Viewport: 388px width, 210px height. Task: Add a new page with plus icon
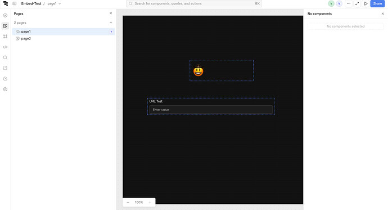click(x=111, y=23)
